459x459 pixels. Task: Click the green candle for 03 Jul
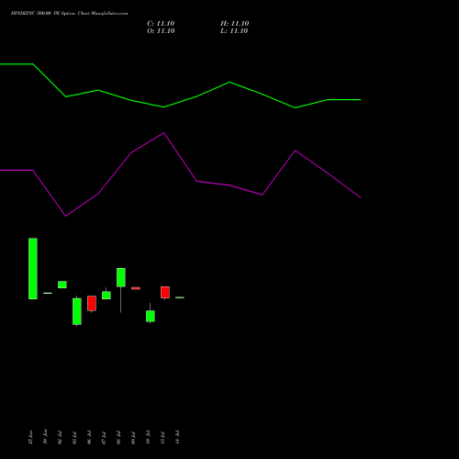coord(77,311)
